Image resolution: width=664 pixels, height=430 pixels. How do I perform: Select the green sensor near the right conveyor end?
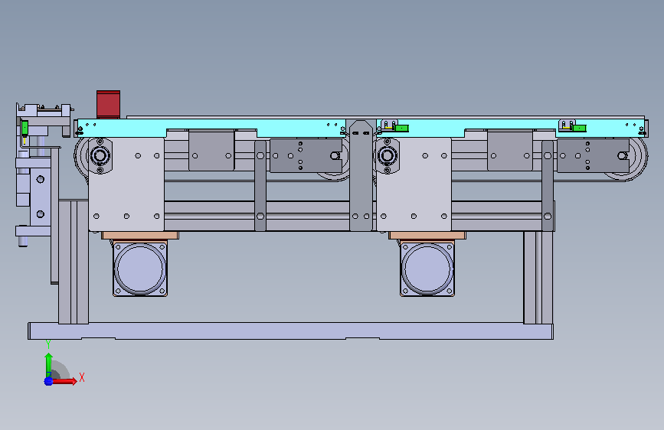click(x=579, y=129)
